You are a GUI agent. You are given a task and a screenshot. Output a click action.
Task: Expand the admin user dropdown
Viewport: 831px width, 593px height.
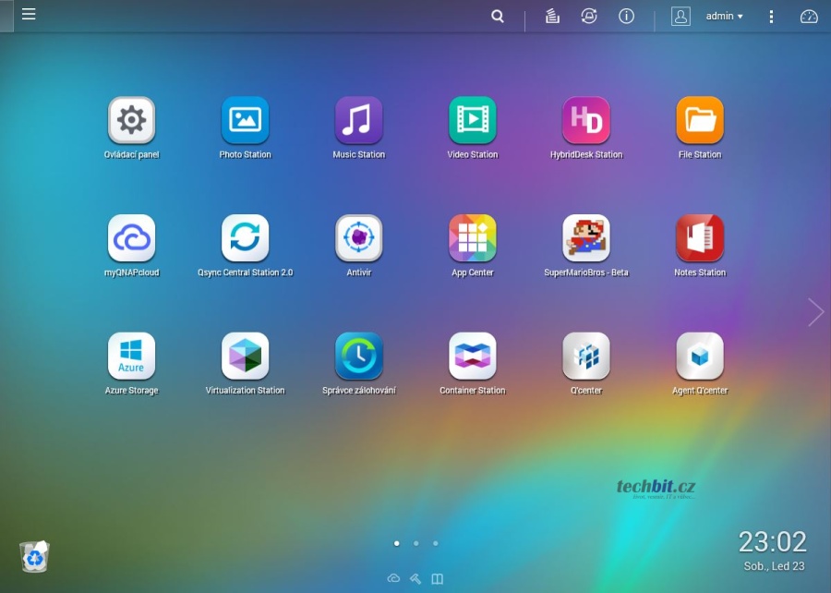[x=724, y=17]
